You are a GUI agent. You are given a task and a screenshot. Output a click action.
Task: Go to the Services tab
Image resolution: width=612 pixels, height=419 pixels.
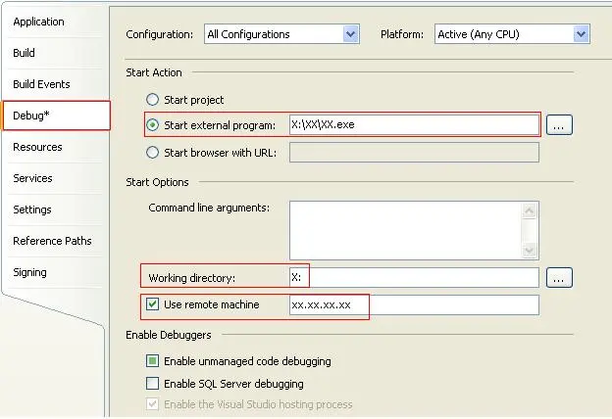[32, 178]
